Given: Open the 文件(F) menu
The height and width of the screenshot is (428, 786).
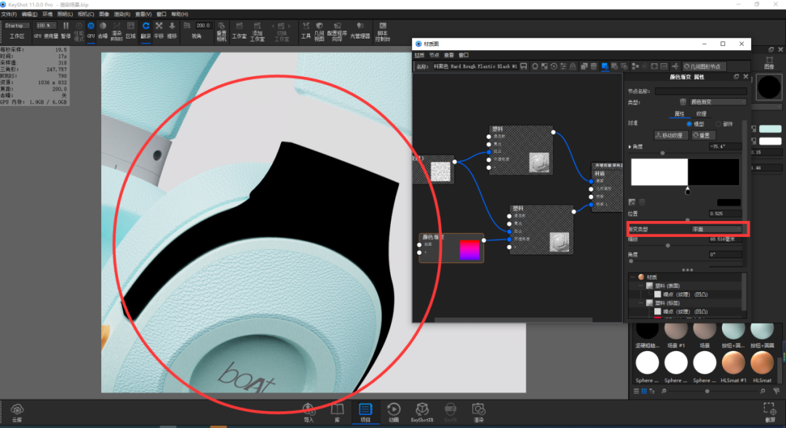Looking at the screenshot, I should click(x=9, y=14).
